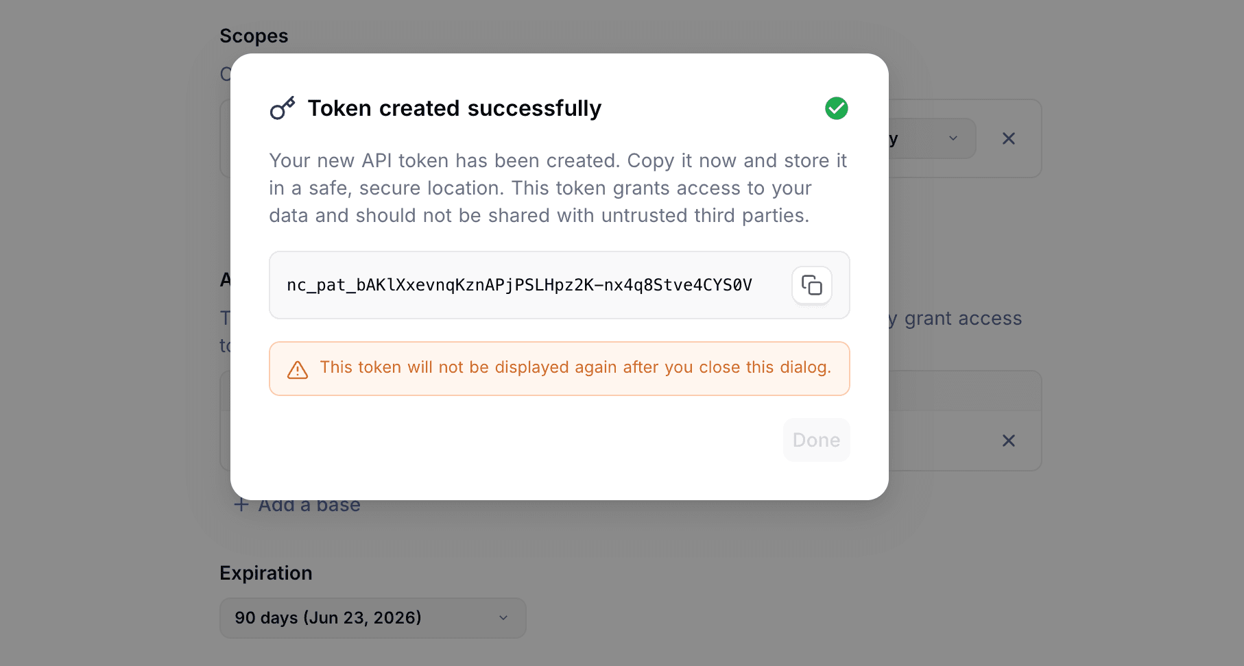Click the Done button
1244x666 pixels.
pos(816,439)
